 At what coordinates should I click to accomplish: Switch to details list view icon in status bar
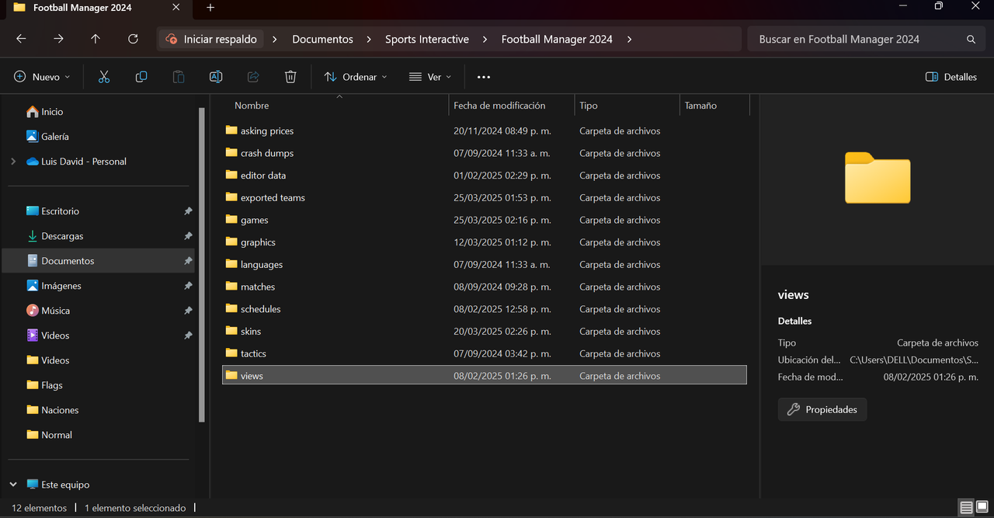[x=966, y=508]
